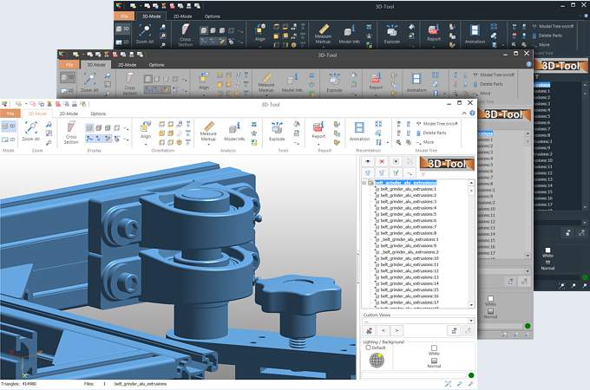
Task: Collapse the belt_grinder_alu_extrusions root node
Action: 365,183
